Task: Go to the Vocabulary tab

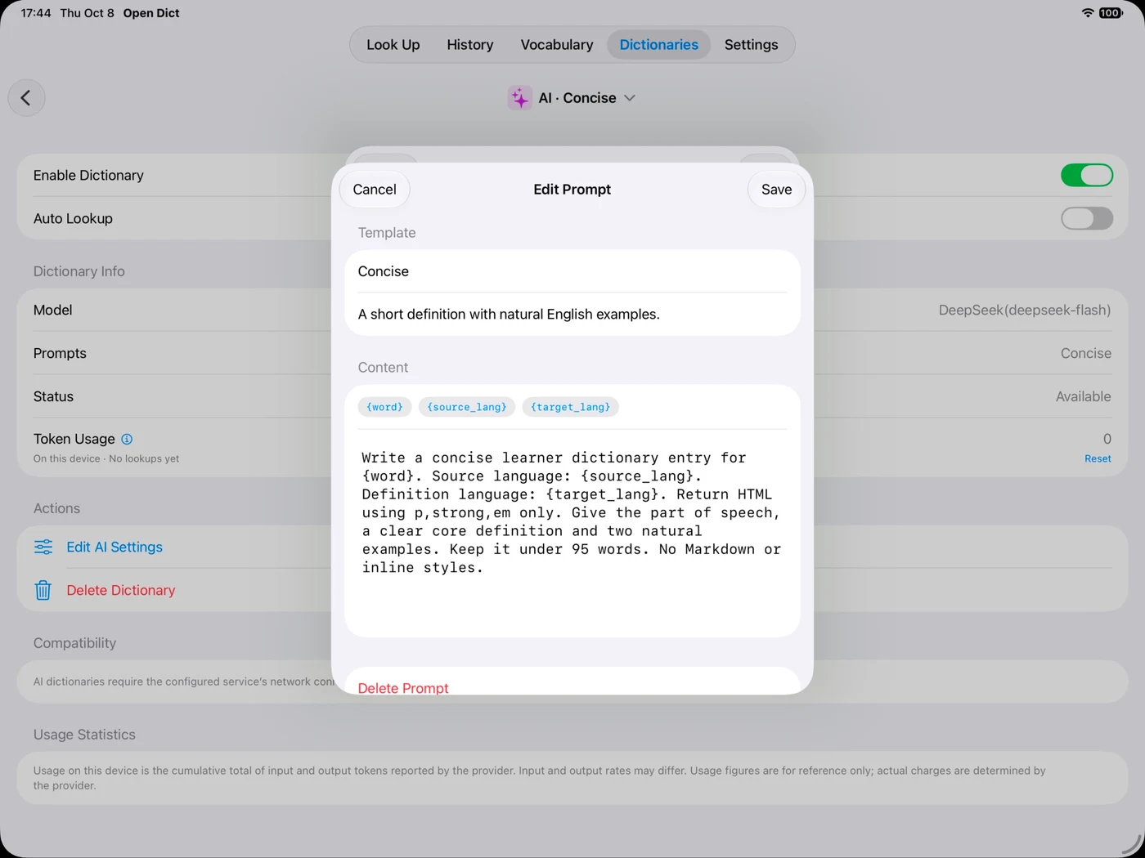Action: 557,45
